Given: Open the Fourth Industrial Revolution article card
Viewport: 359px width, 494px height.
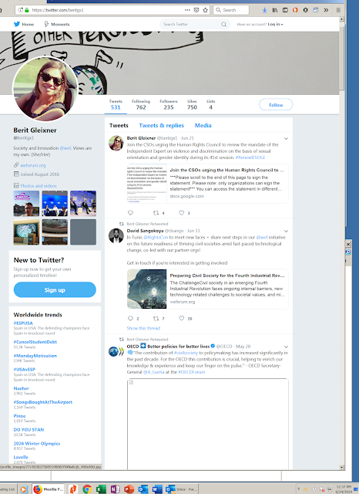Looking at the screenshot, I should (x=208, y=289).
